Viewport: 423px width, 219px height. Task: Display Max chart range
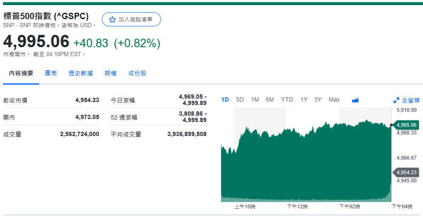point(334,100)
